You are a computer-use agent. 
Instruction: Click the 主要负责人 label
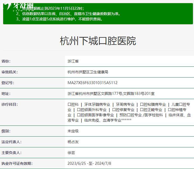pyautogui.click(x=12, y=153)
